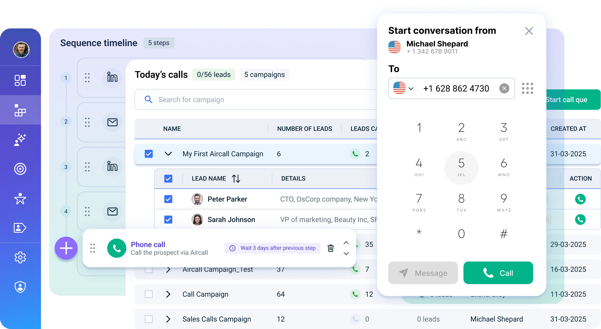Uncheck My First Aircall Campaign checkbox
Screen dimensions: 601x329
tap(149, 154)
